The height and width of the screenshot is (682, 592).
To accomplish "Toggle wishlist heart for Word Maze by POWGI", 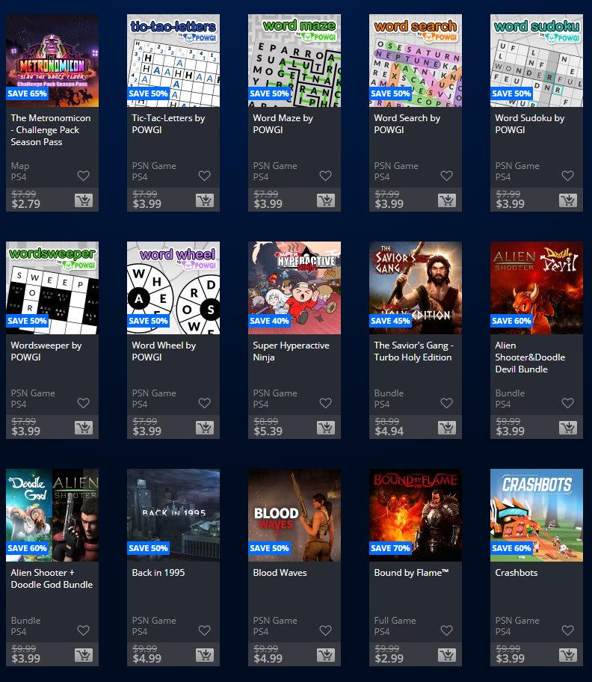I will coord(326,176).
